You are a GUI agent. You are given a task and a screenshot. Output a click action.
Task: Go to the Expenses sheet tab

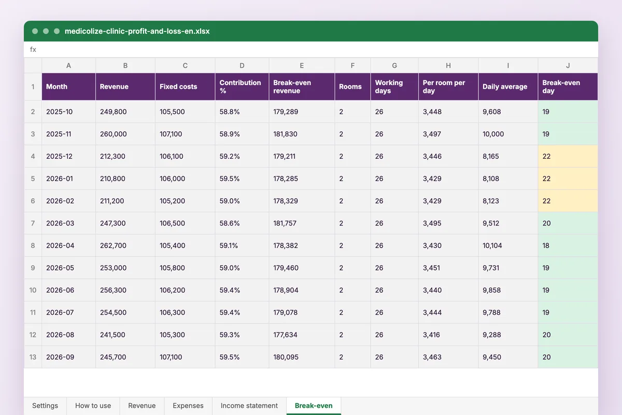(x=188, y=406)
